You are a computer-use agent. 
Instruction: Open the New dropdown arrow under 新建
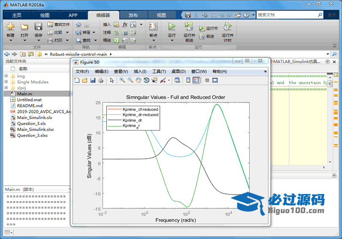click(x=11, y=41)
